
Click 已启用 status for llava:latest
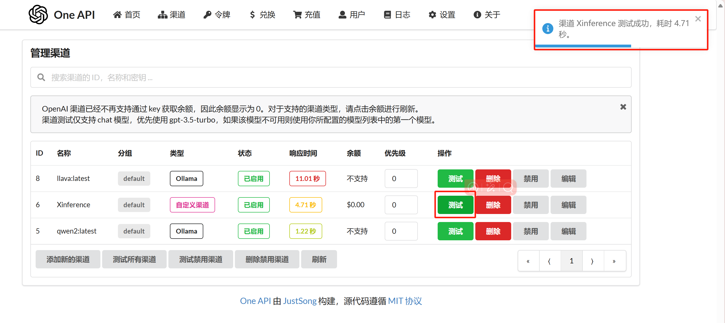(x=253, y=178)
